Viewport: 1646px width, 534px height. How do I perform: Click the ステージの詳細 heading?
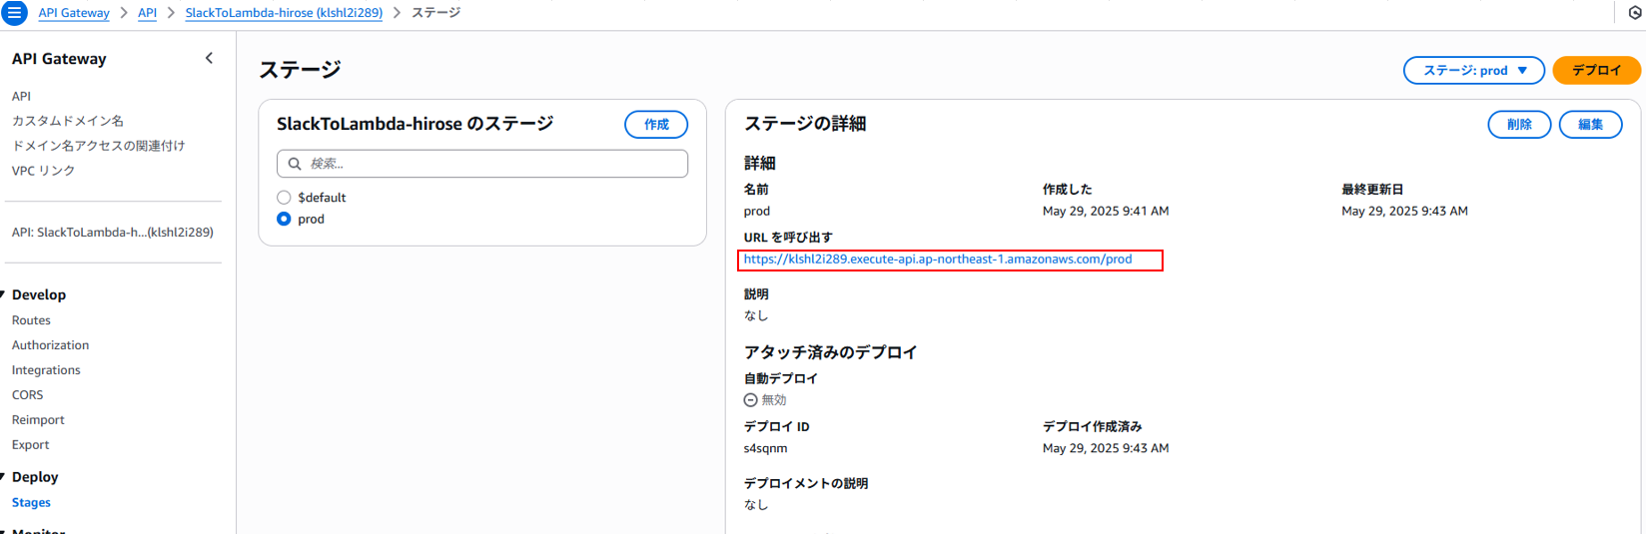805,124
